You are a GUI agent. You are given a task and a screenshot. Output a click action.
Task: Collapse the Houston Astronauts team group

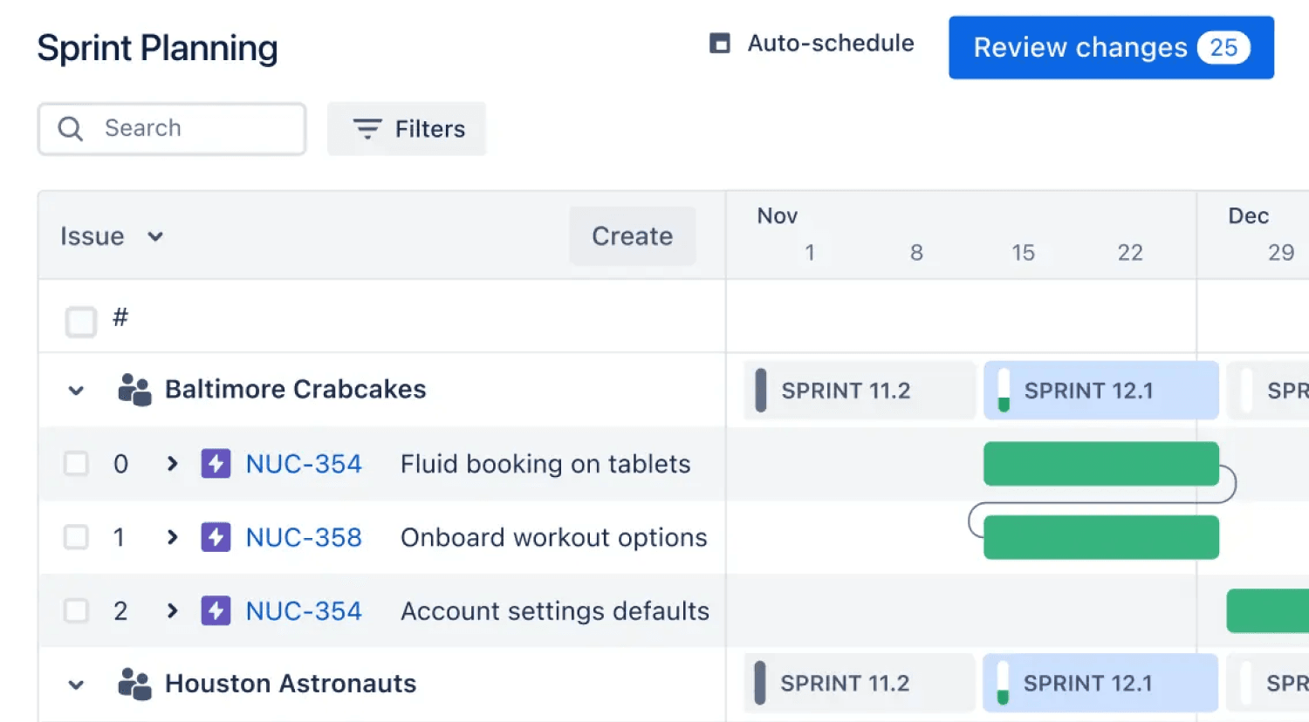77,685
